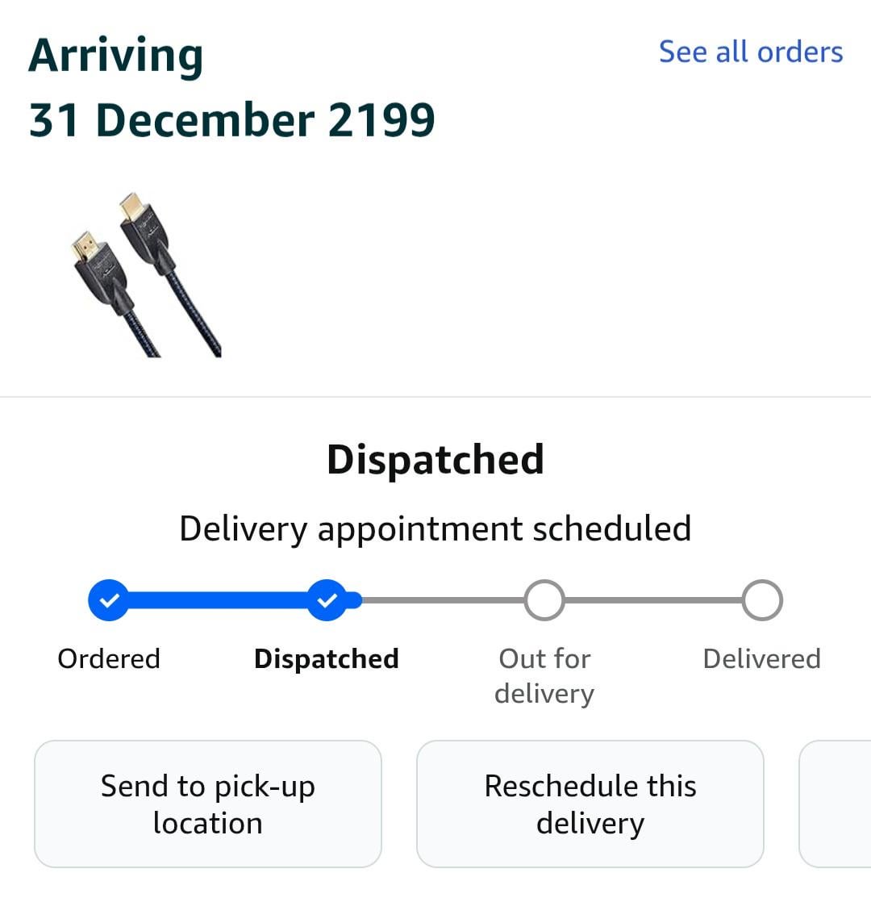
Task: Open the See all orders link
Action: [750, 52]
